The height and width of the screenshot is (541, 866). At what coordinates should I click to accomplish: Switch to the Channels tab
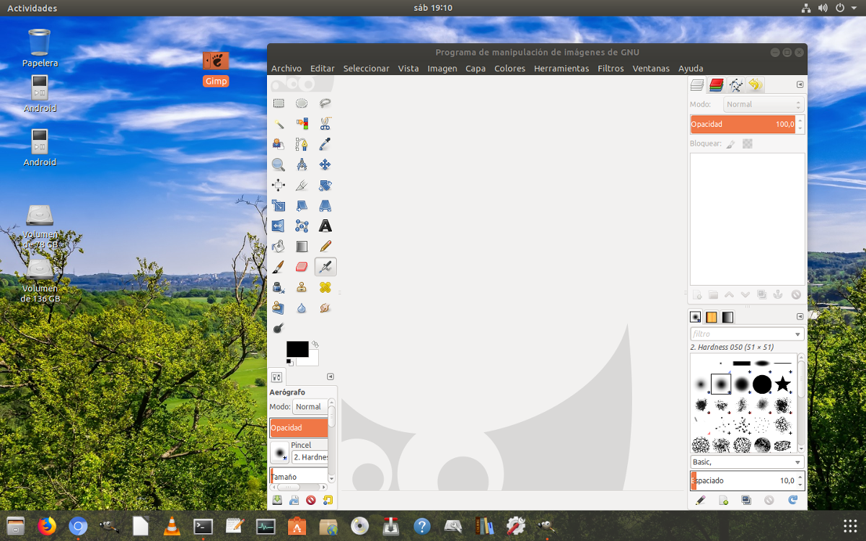tap(716, 84)
